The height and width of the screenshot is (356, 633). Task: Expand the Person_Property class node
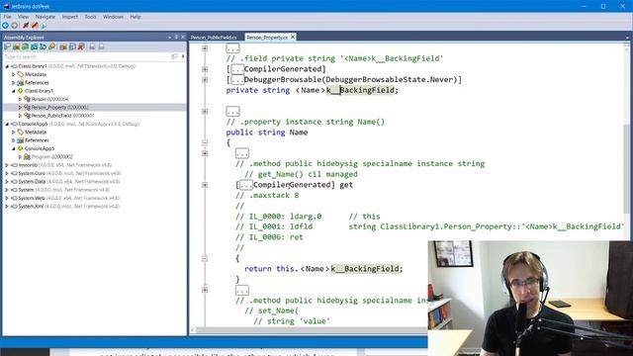click(20, 108)
